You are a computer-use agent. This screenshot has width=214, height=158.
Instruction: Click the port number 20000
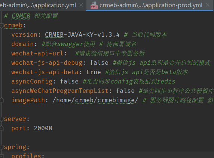(x=43, y=128)
